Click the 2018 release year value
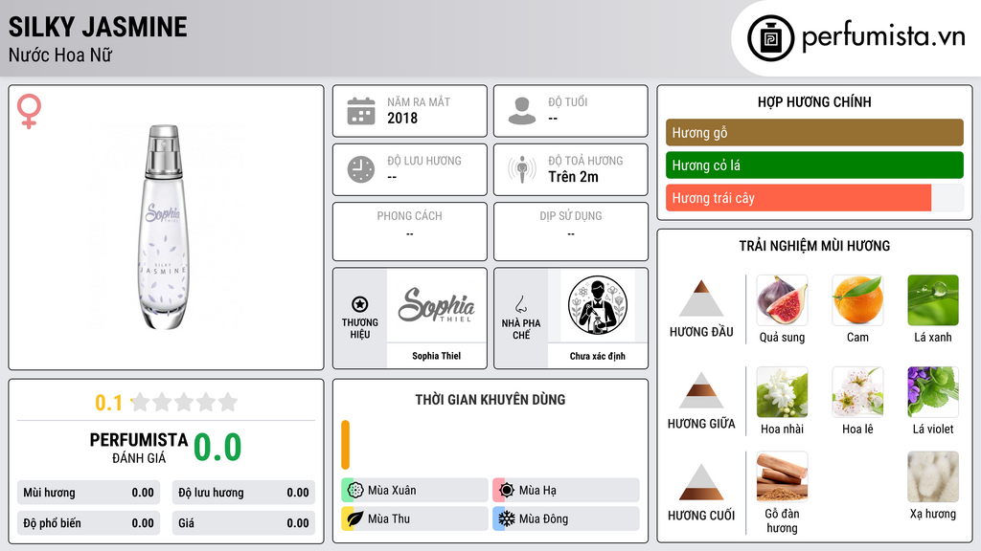 tap(402, 118)
